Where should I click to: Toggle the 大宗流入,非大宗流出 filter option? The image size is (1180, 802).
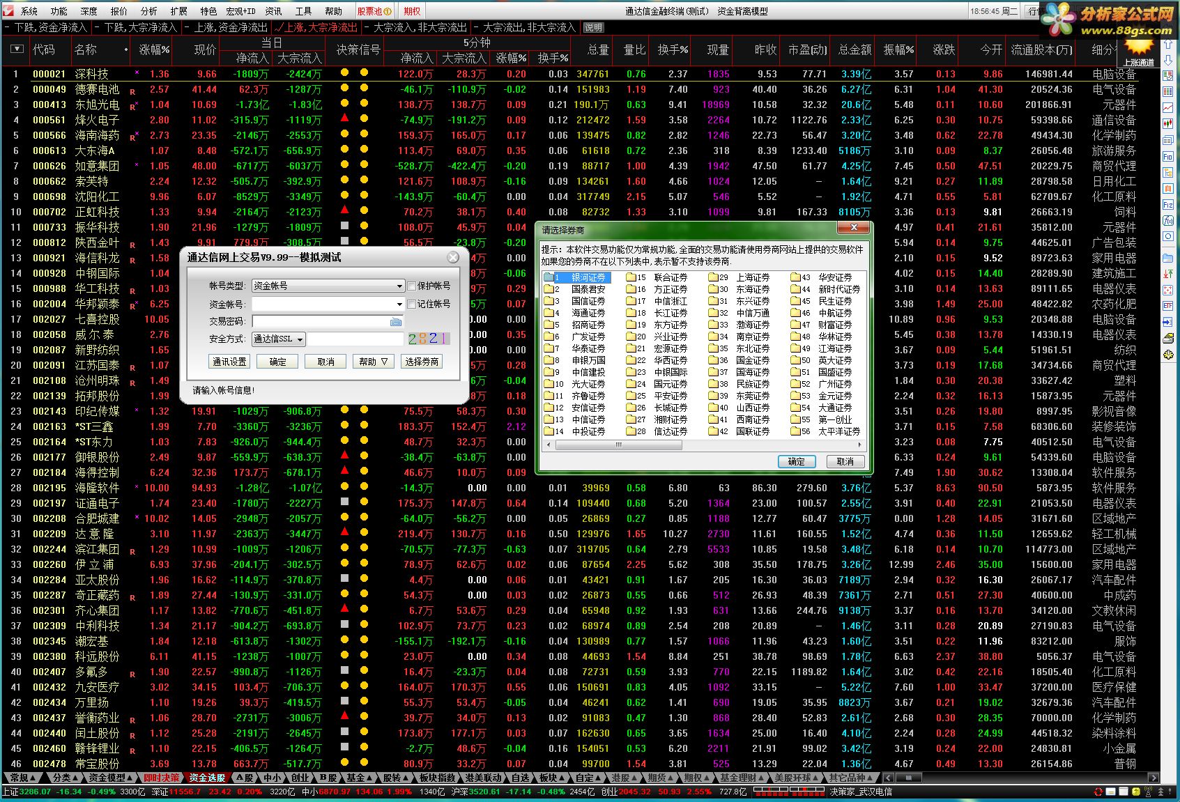point(415,28)
